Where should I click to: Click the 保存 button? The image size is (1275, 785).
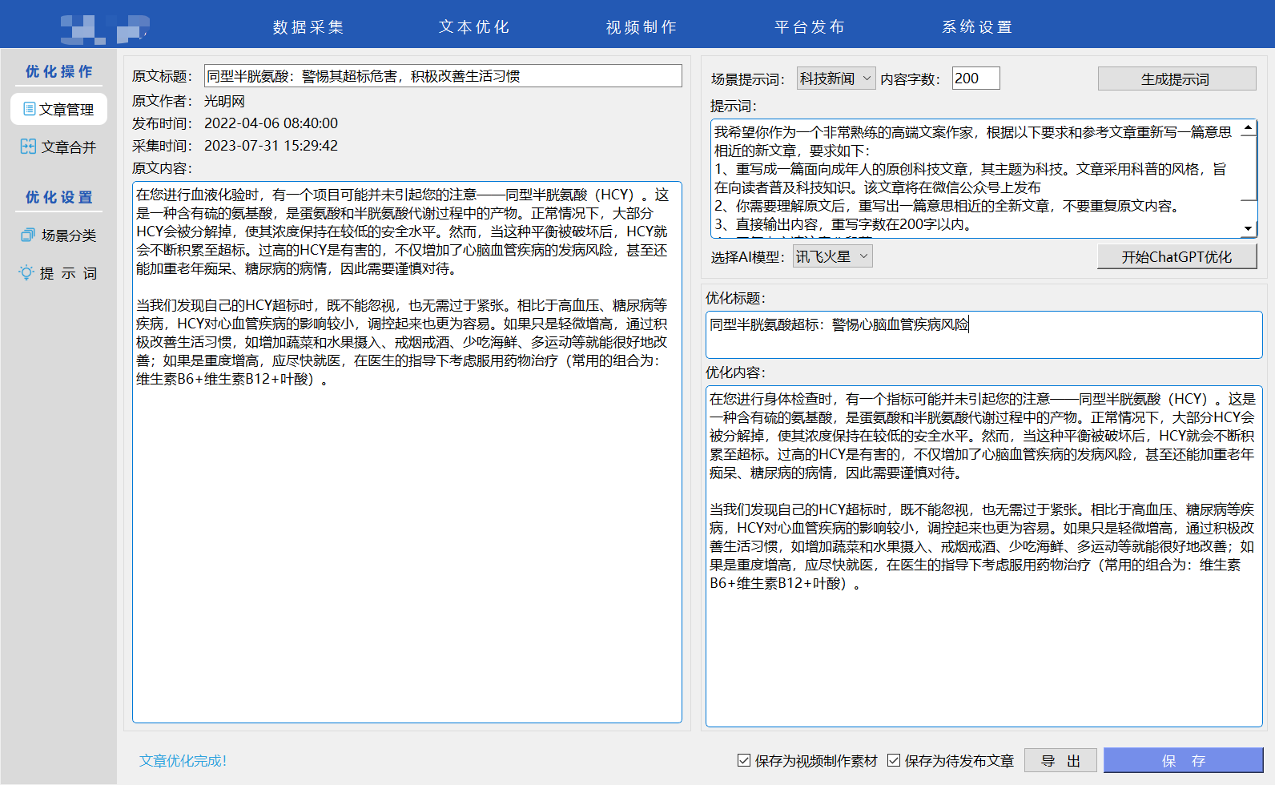click(x=1183, y=760)
